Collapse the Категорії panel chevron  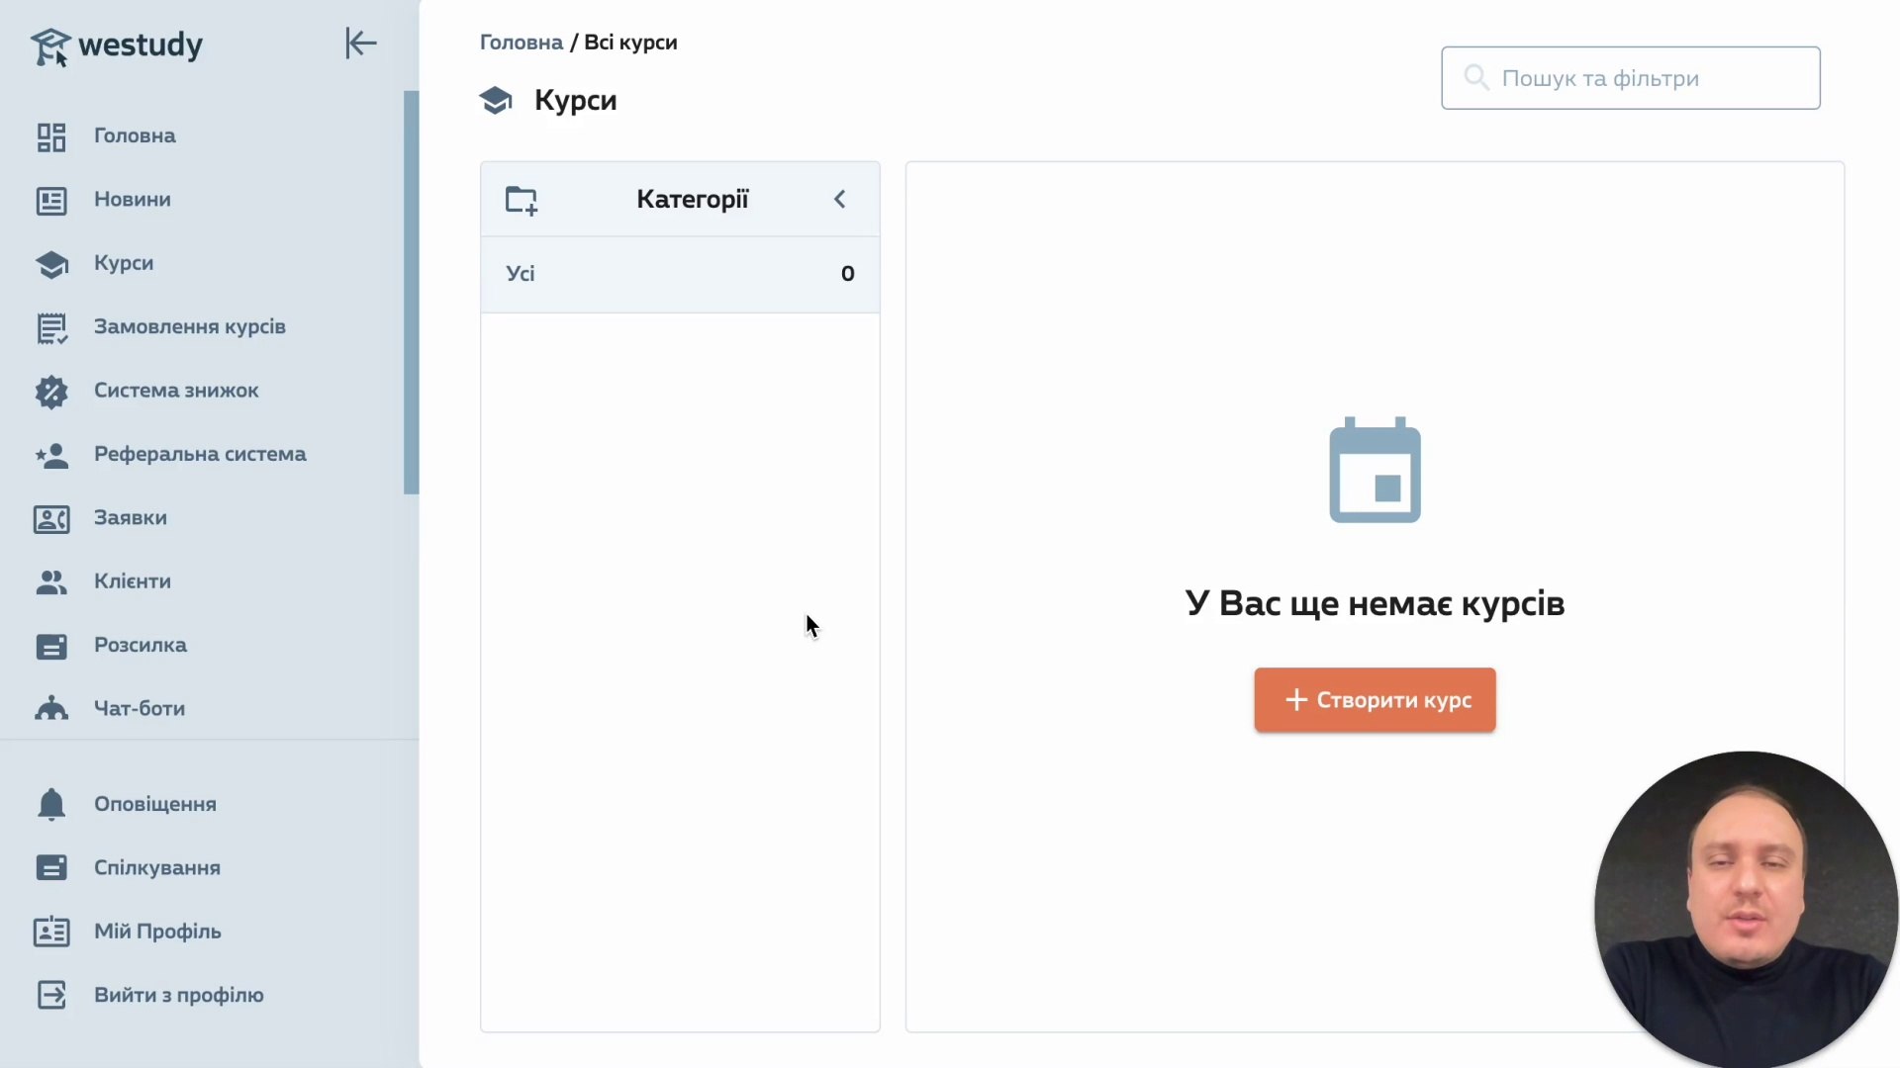[x=839, y=200]
